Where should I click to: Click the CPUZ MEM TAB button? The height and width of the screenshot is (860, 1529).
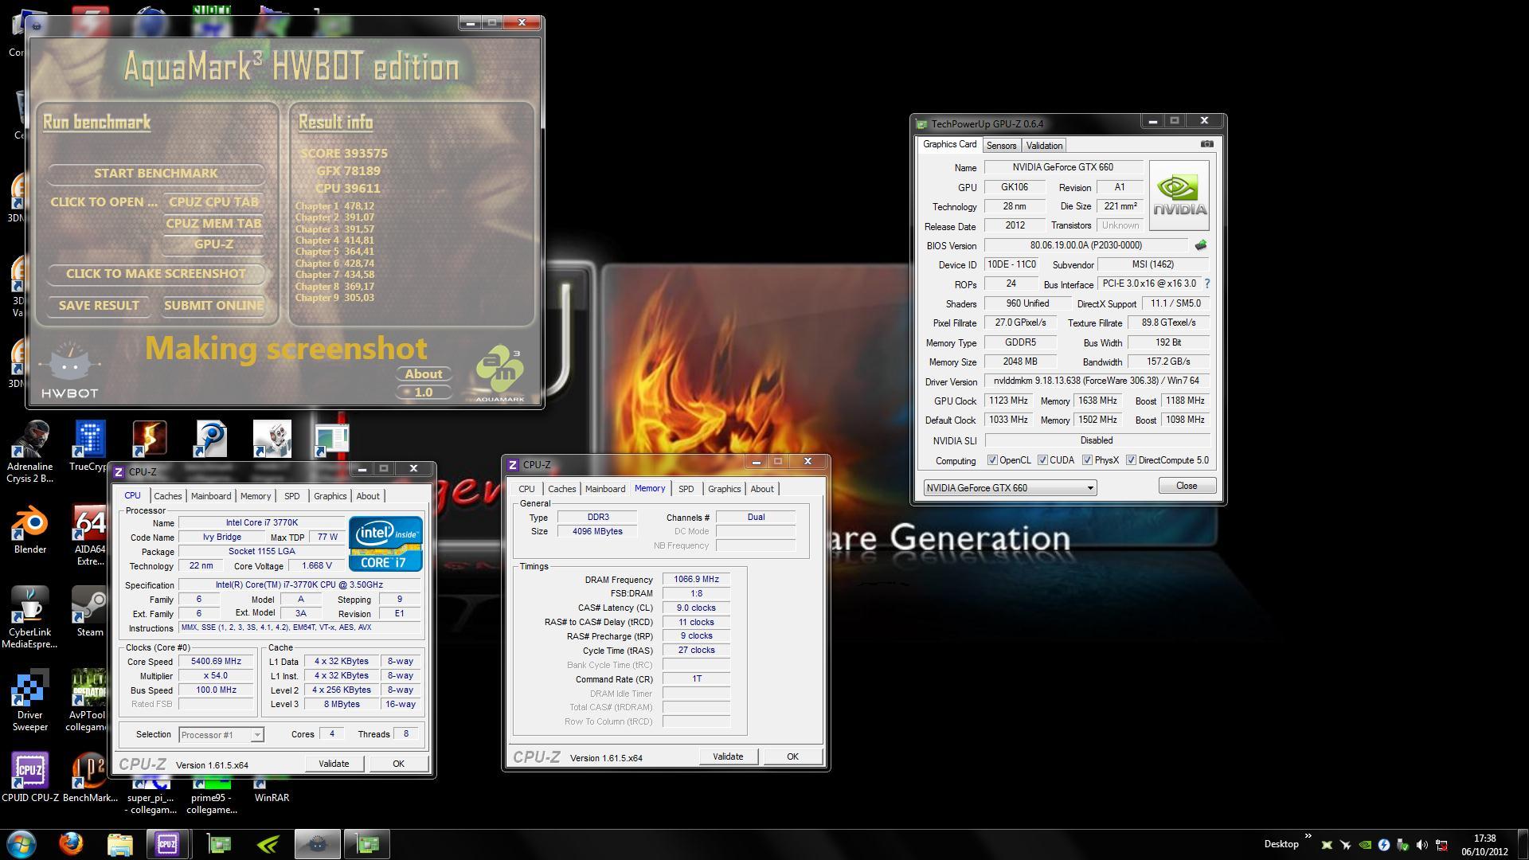(213, 224)
